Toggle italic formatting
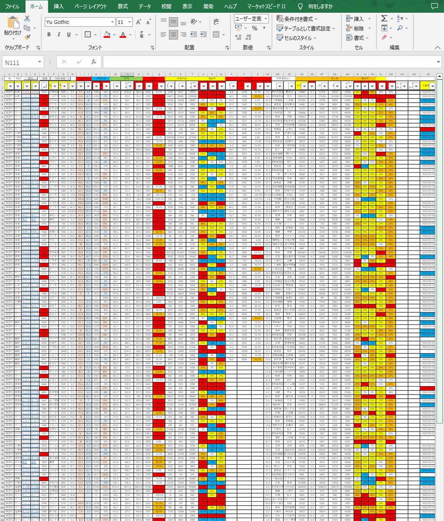Image resolution: width=444 pixels, height=521 pixels. (x=59, y=34)
